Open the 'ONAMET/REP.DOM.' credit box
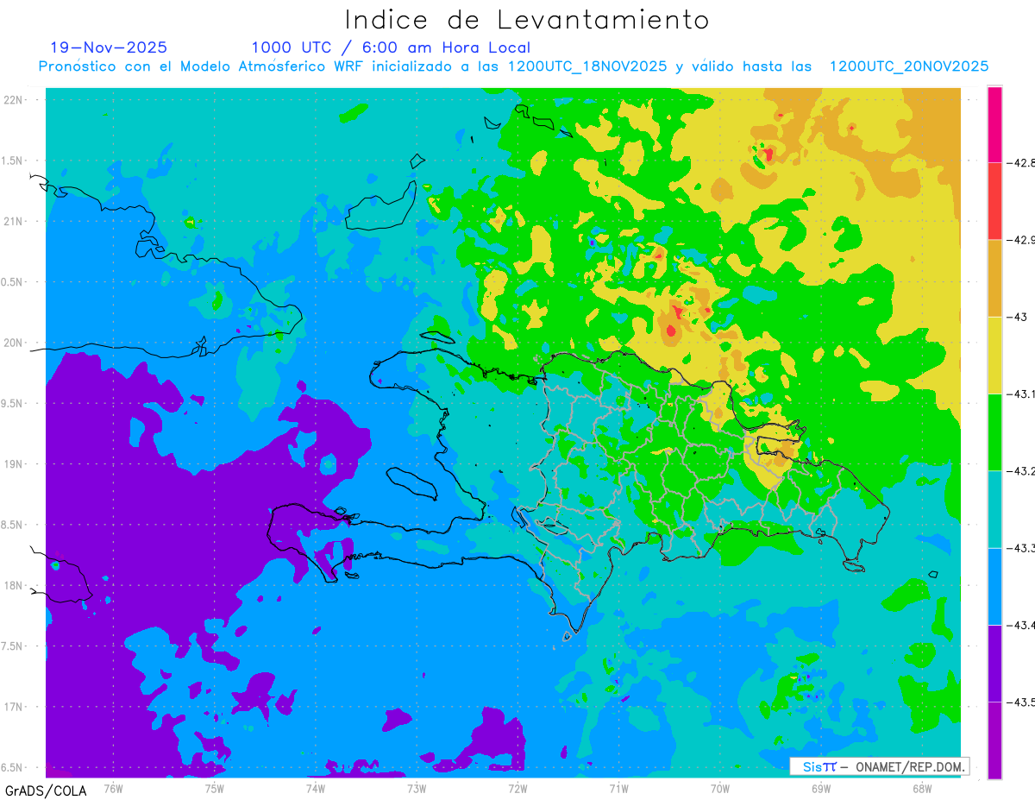 click(x=879, y=766)
